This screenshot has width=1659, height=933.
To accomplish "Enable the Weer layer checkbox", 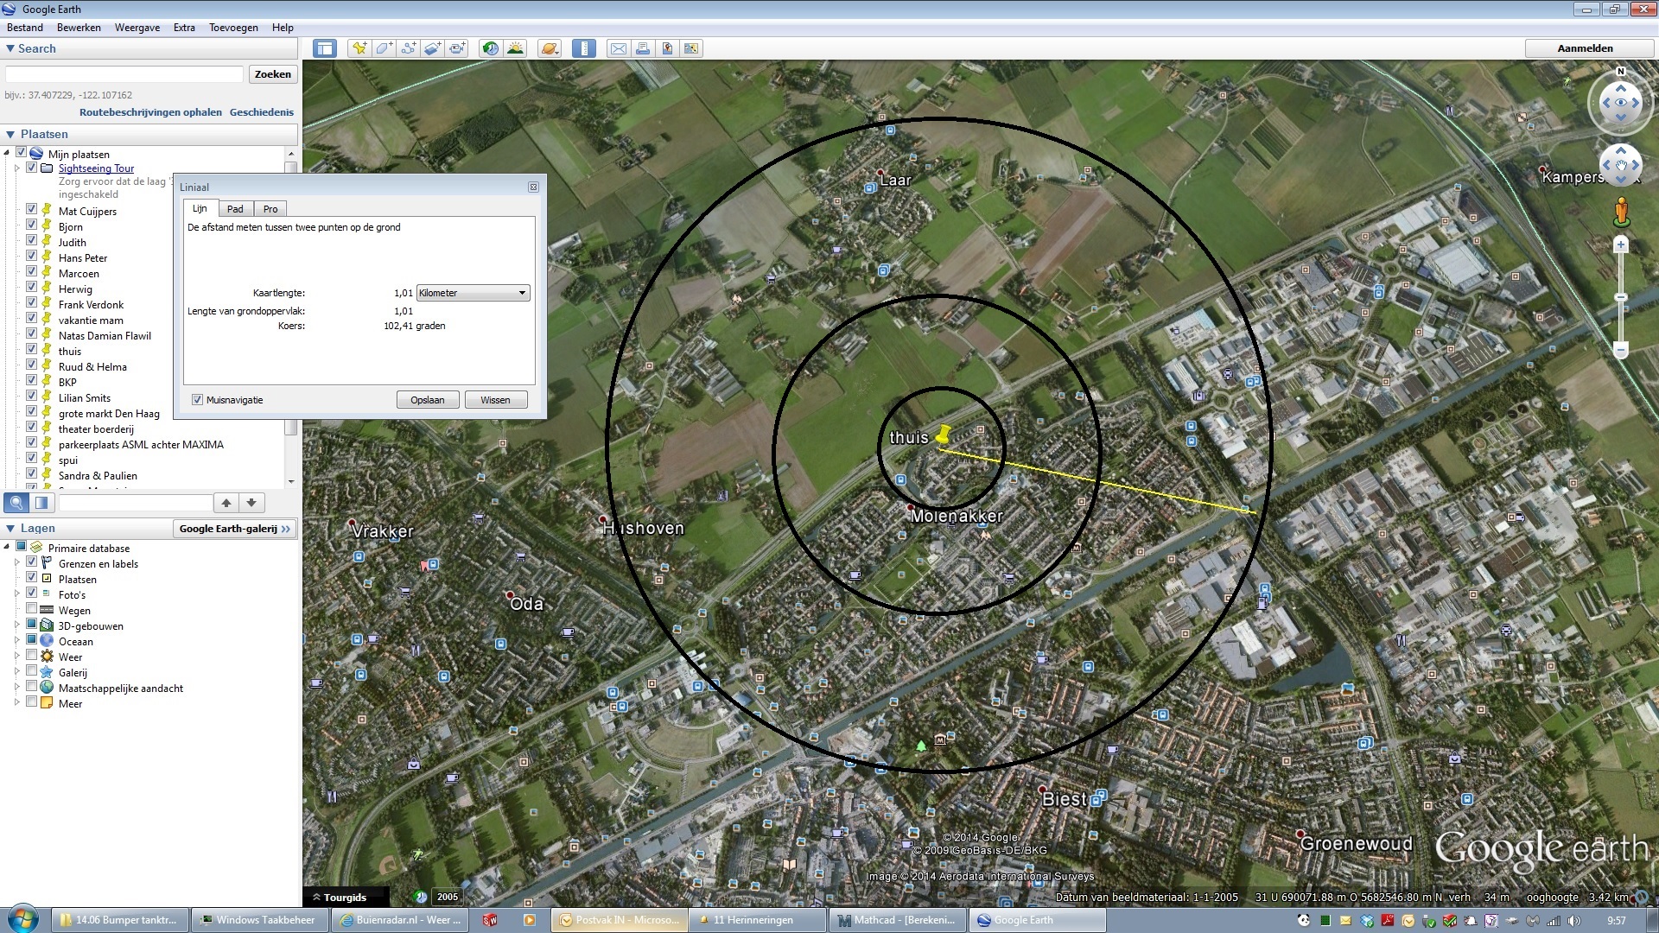I will (32, 656).
